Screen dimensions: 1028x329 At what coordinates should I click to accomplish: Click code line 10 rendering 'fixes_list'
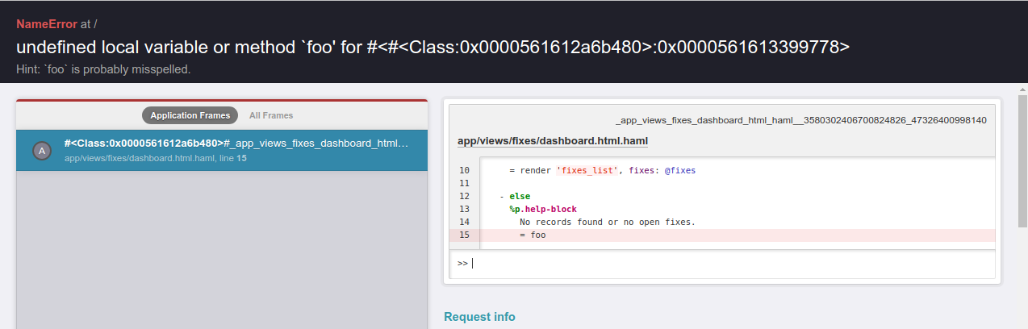point(601,171)
